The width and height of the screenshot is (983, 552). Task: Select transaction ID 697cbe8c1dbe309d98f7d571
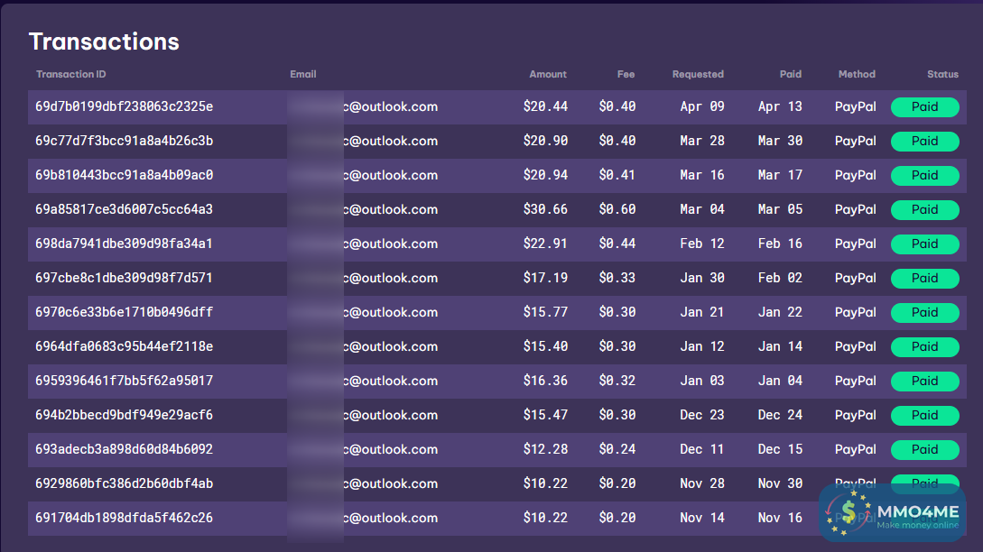coord(125,278)
